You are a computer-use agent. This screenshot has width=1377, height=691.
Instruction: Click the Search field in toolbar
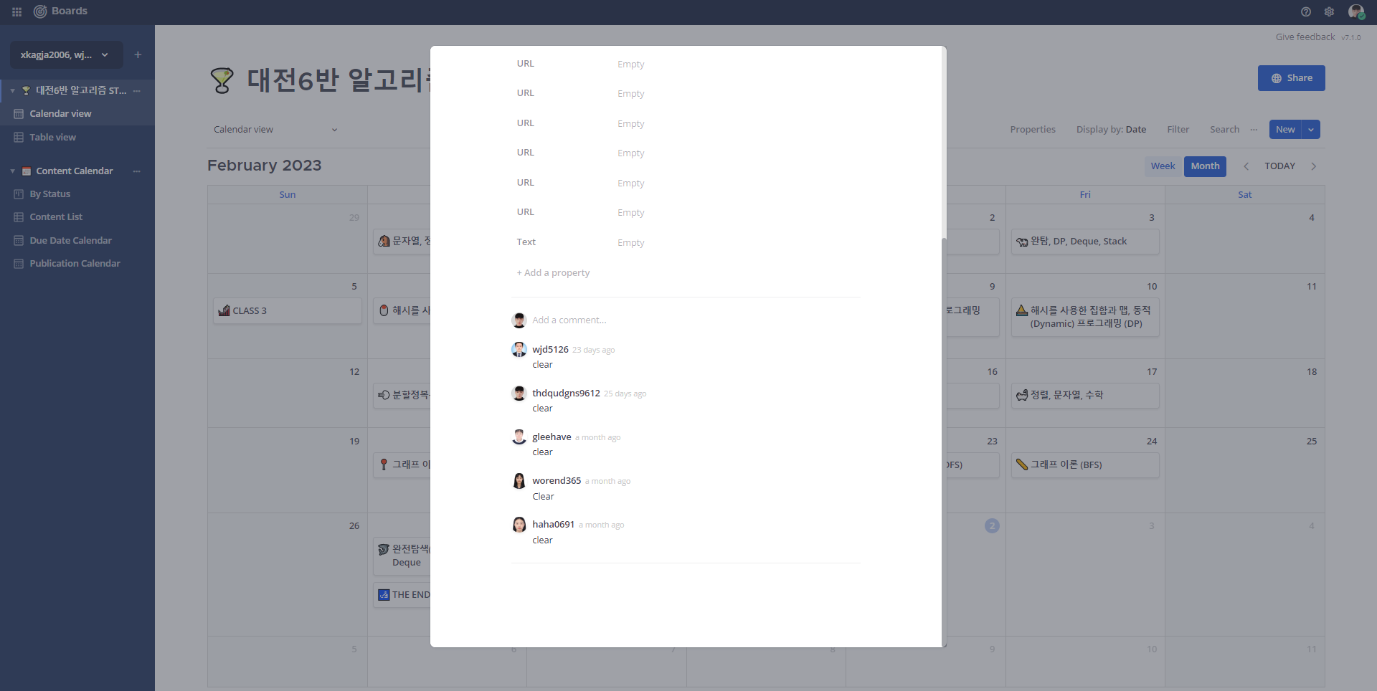click(1224, 130)
